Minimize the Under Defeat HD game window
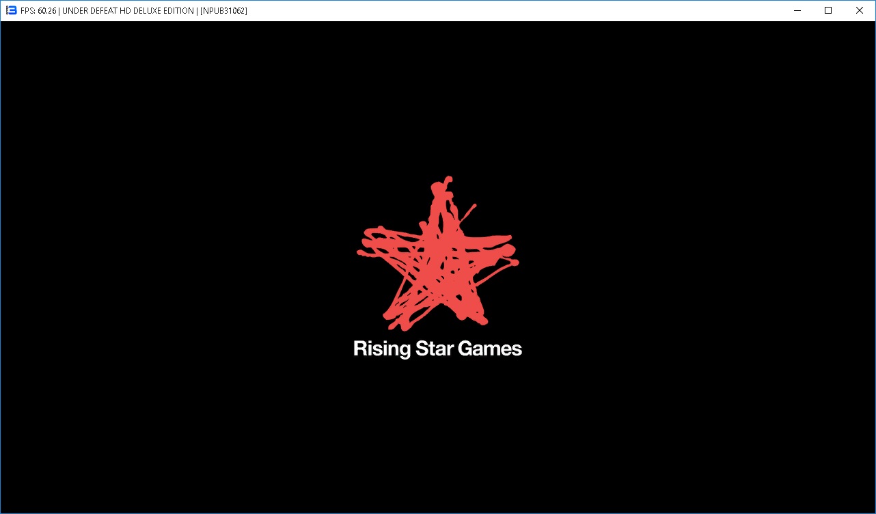876x514 pixels. (797, 10)
